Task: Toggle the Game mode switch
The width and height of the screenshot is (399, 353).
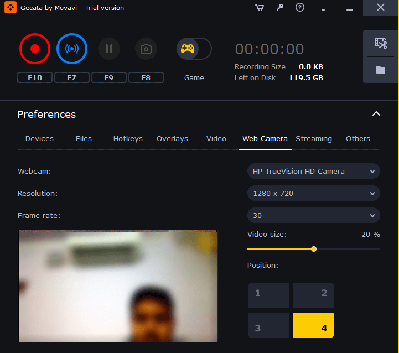Action: pyautogui.click(x=194, y=49)
